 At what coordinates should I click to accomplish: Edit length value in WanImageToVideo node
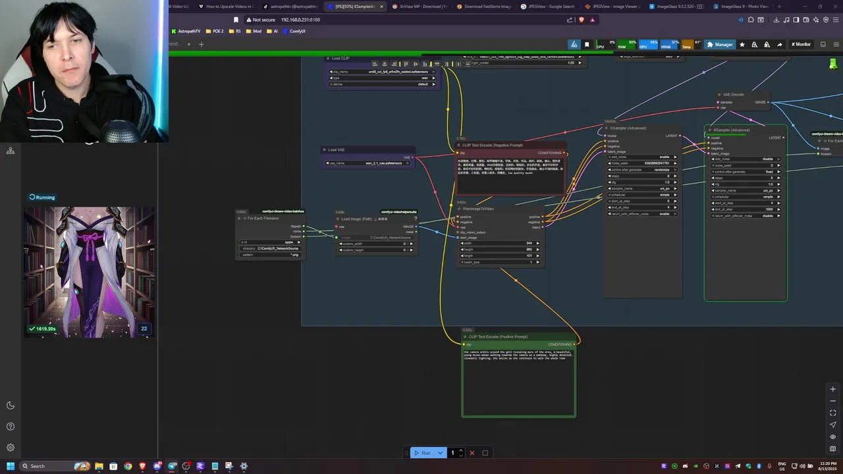click(x=501, y=255)
